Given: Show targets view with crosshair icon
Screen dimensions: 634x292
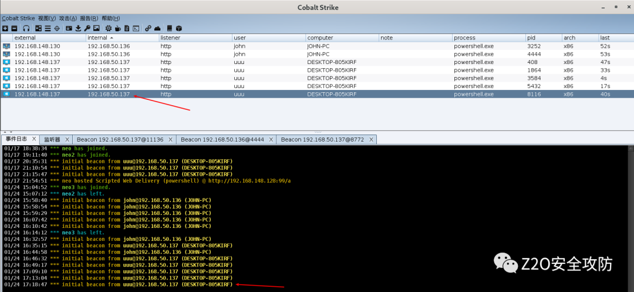Looking at the screenshot, I should coord(57,28).
